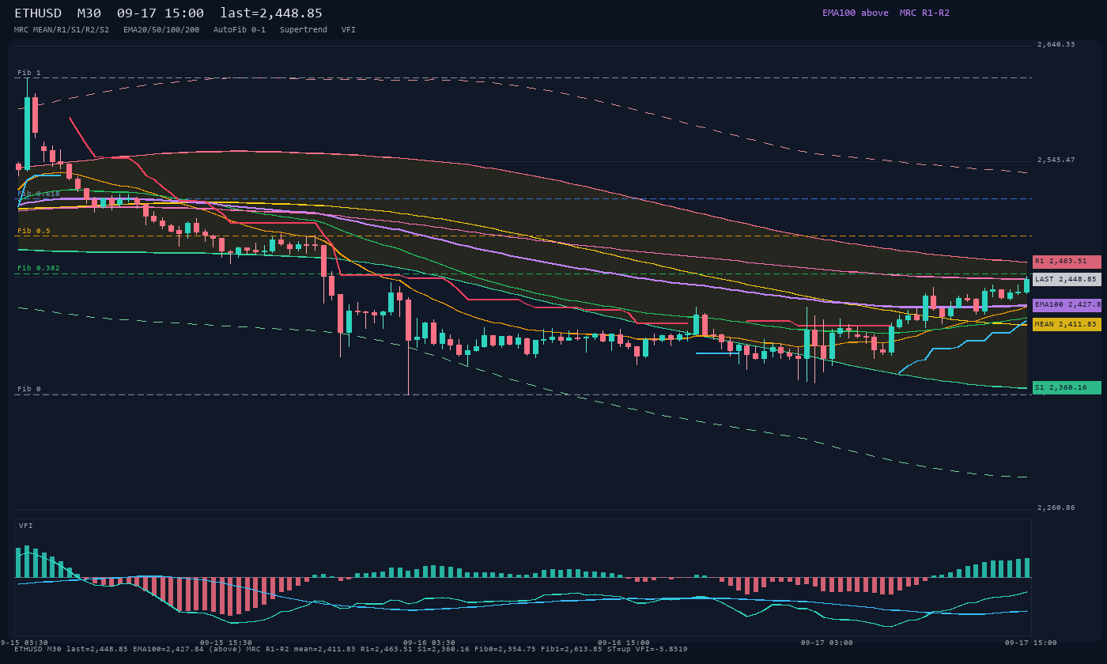This screenshot has width=1107, height=664.
Task: Click the 09-17 15:00 timestamp in header
Action: pyautogui.click(x=160, y=13)
